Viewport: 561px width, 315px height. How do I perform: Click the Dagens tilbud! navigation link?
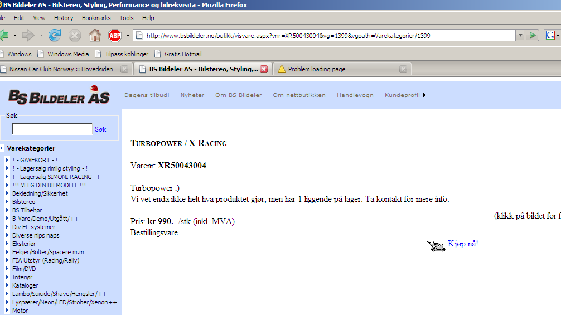147,95
